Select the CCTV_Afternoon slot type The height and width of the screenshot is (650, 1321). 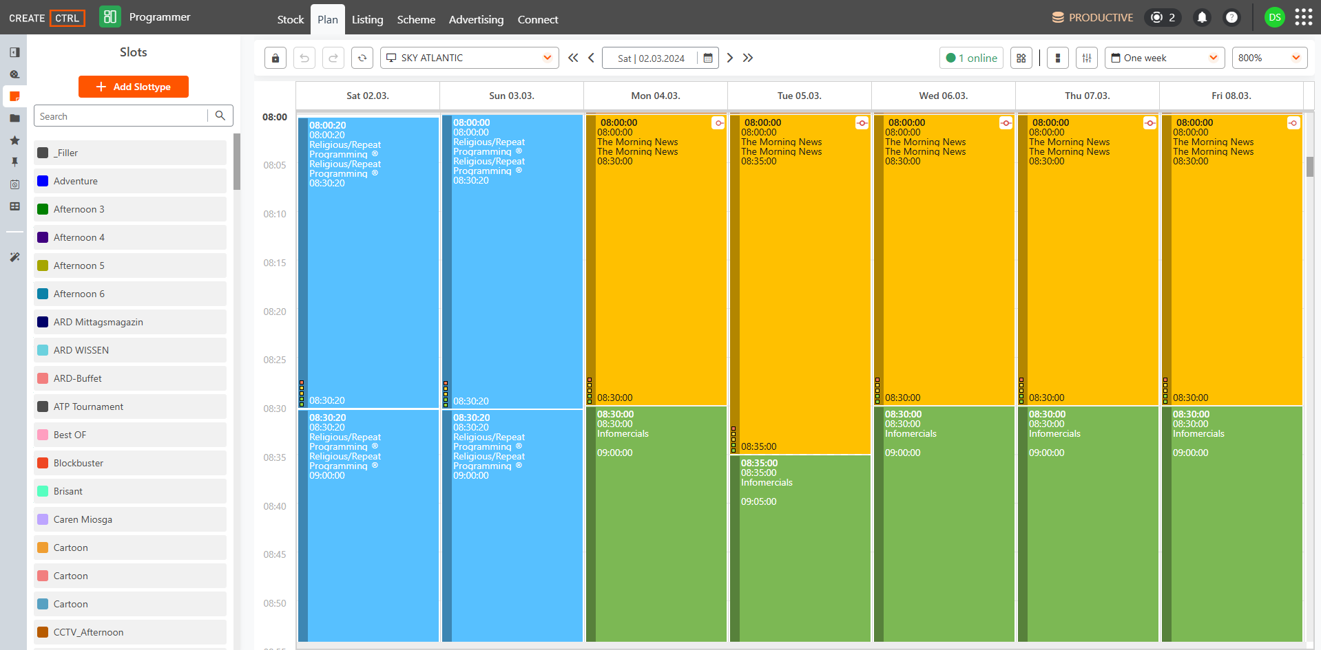point(130,632)
